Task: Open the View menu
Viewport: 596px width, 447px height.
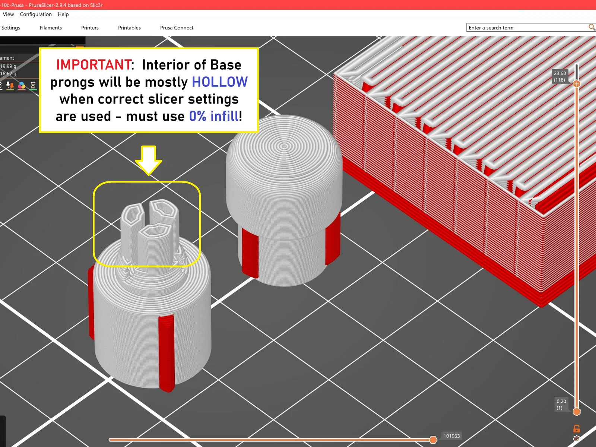Action: click(x=8, y=14)
